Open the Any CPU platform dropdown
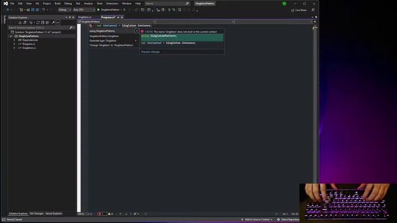 pyautogui.click(x=84, y=10)
